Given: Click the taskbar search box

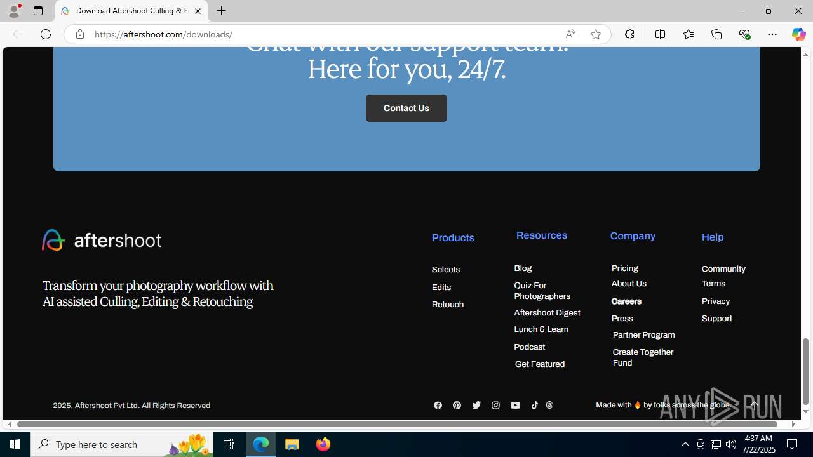Looking at the screenshot, I should [x=121, y=444].
